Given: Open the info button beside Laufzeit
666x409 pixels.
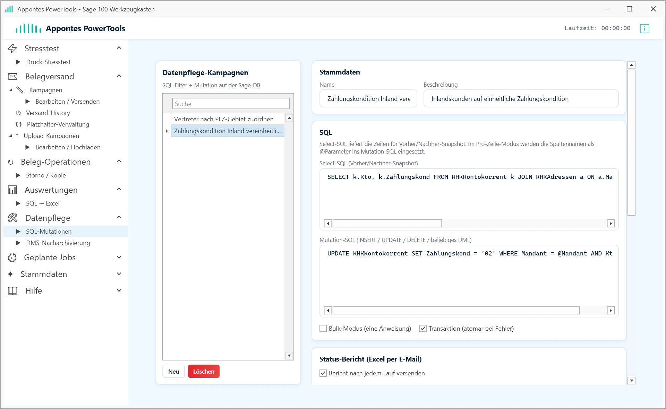Looking at the screenshot, I should coord(644,28).
